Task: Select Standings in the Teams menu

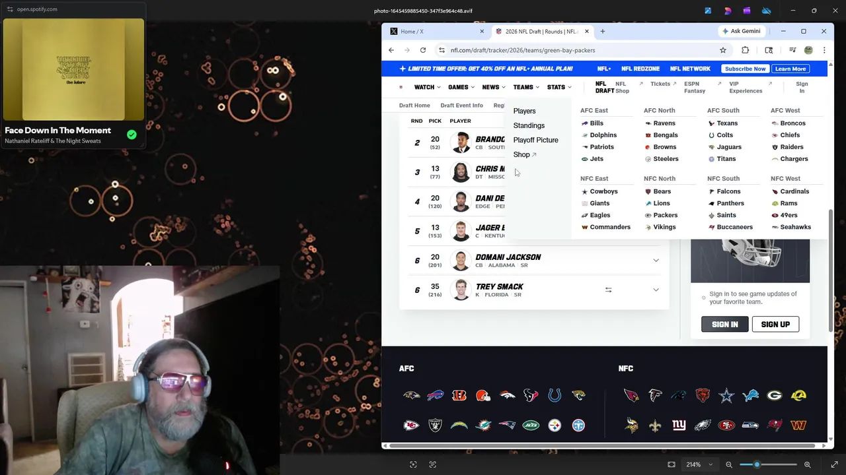Action: tap(529, 125)
